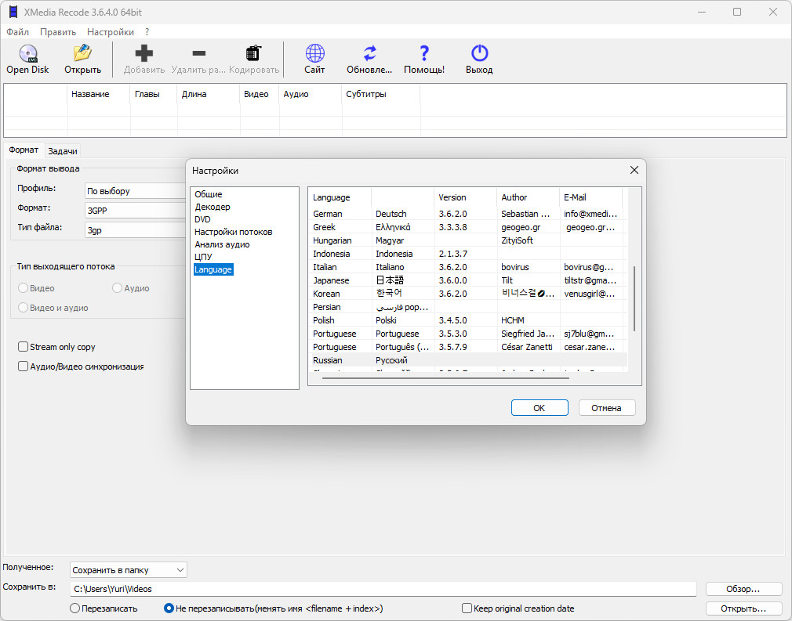The height and width of the screenshot is (621, 792).
Task: Open the Сайт globe icon
Action: pos(314,53)
